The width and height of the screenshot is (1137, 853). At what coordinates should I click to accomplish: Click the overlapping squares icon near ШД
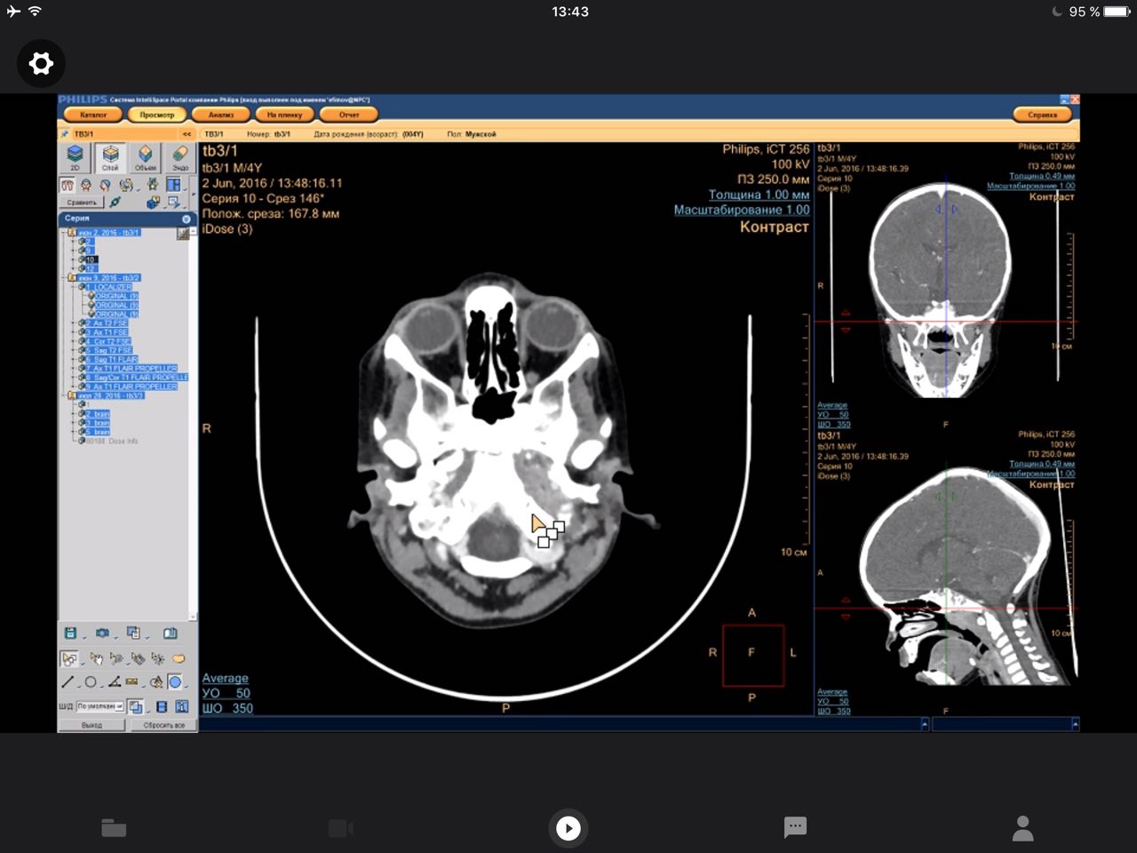135,706
